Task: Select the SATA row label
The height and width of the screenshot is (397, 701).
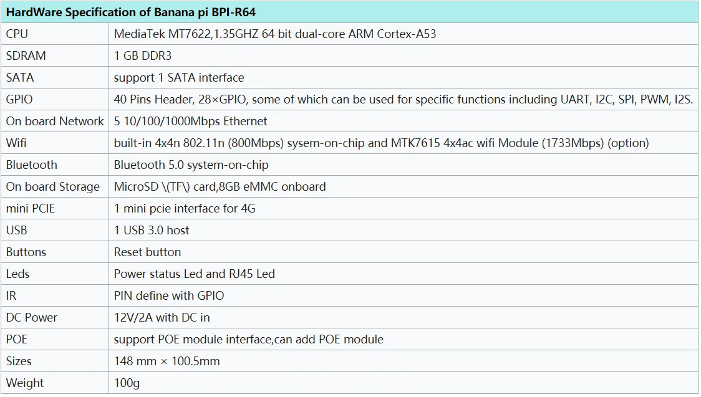Action: [x=20, y=78]
